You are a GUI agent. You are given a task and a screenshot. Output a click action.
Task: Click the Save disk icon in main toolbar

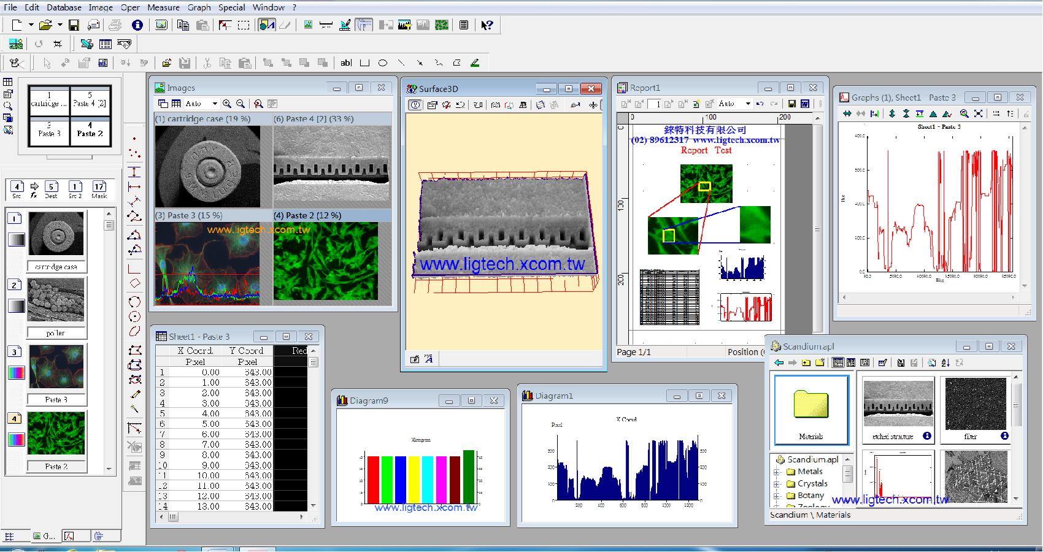pyautogui.click(x=74, y=25)
